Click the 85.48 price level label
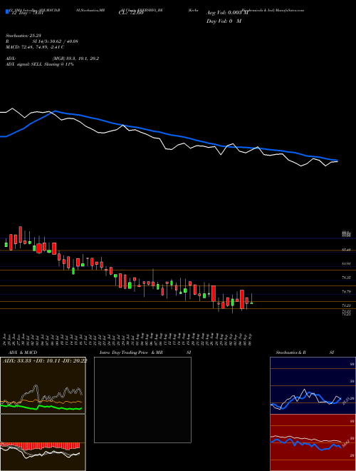 346,250
